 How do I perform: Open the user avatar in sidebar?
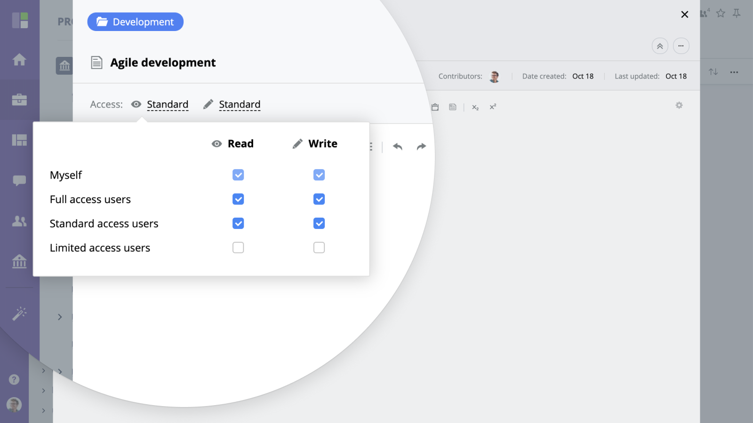[14, 405]
